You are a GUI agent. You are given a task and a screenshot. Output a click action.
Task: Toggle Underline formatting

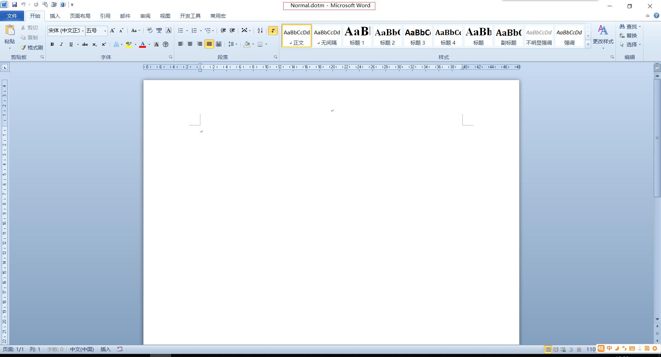tap(71, 44)
